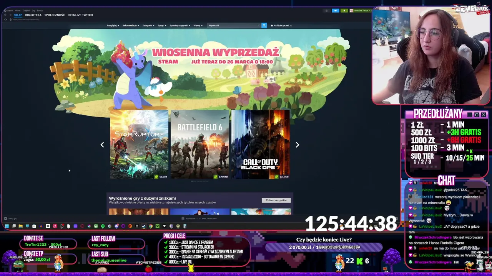Open Task View from the taskbar
Screen dimensions: 492x276
click(x=14, y=226)
